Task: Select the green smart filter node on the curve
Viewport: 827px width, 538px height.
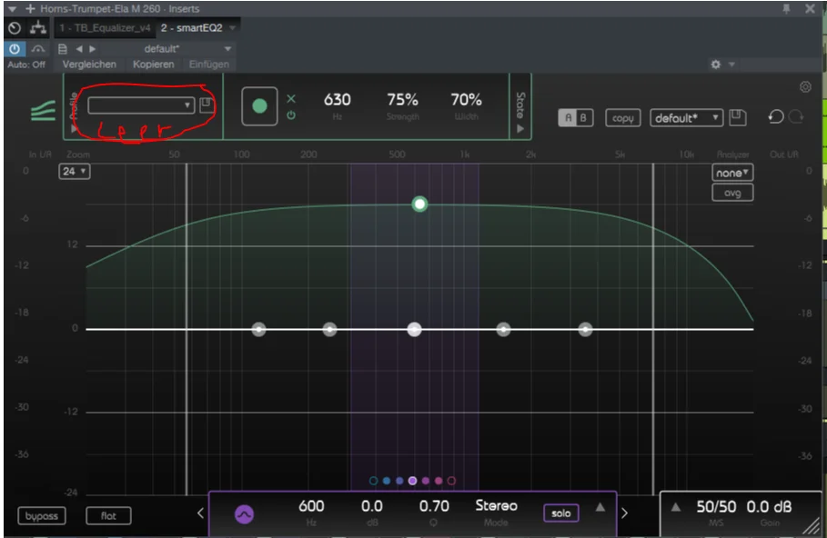Action: (419, 204)
